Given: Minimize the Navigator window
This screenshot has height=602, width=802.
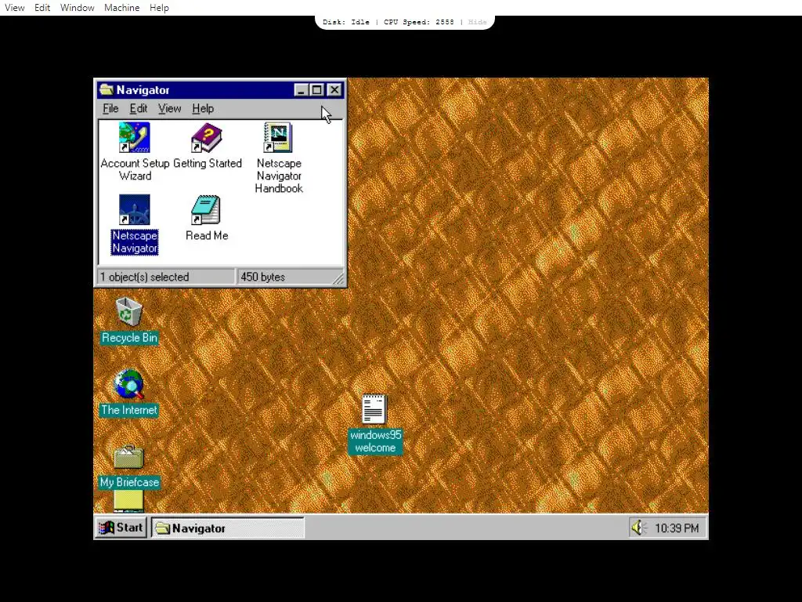Looking at the screenshot, I should click(301, 90).
